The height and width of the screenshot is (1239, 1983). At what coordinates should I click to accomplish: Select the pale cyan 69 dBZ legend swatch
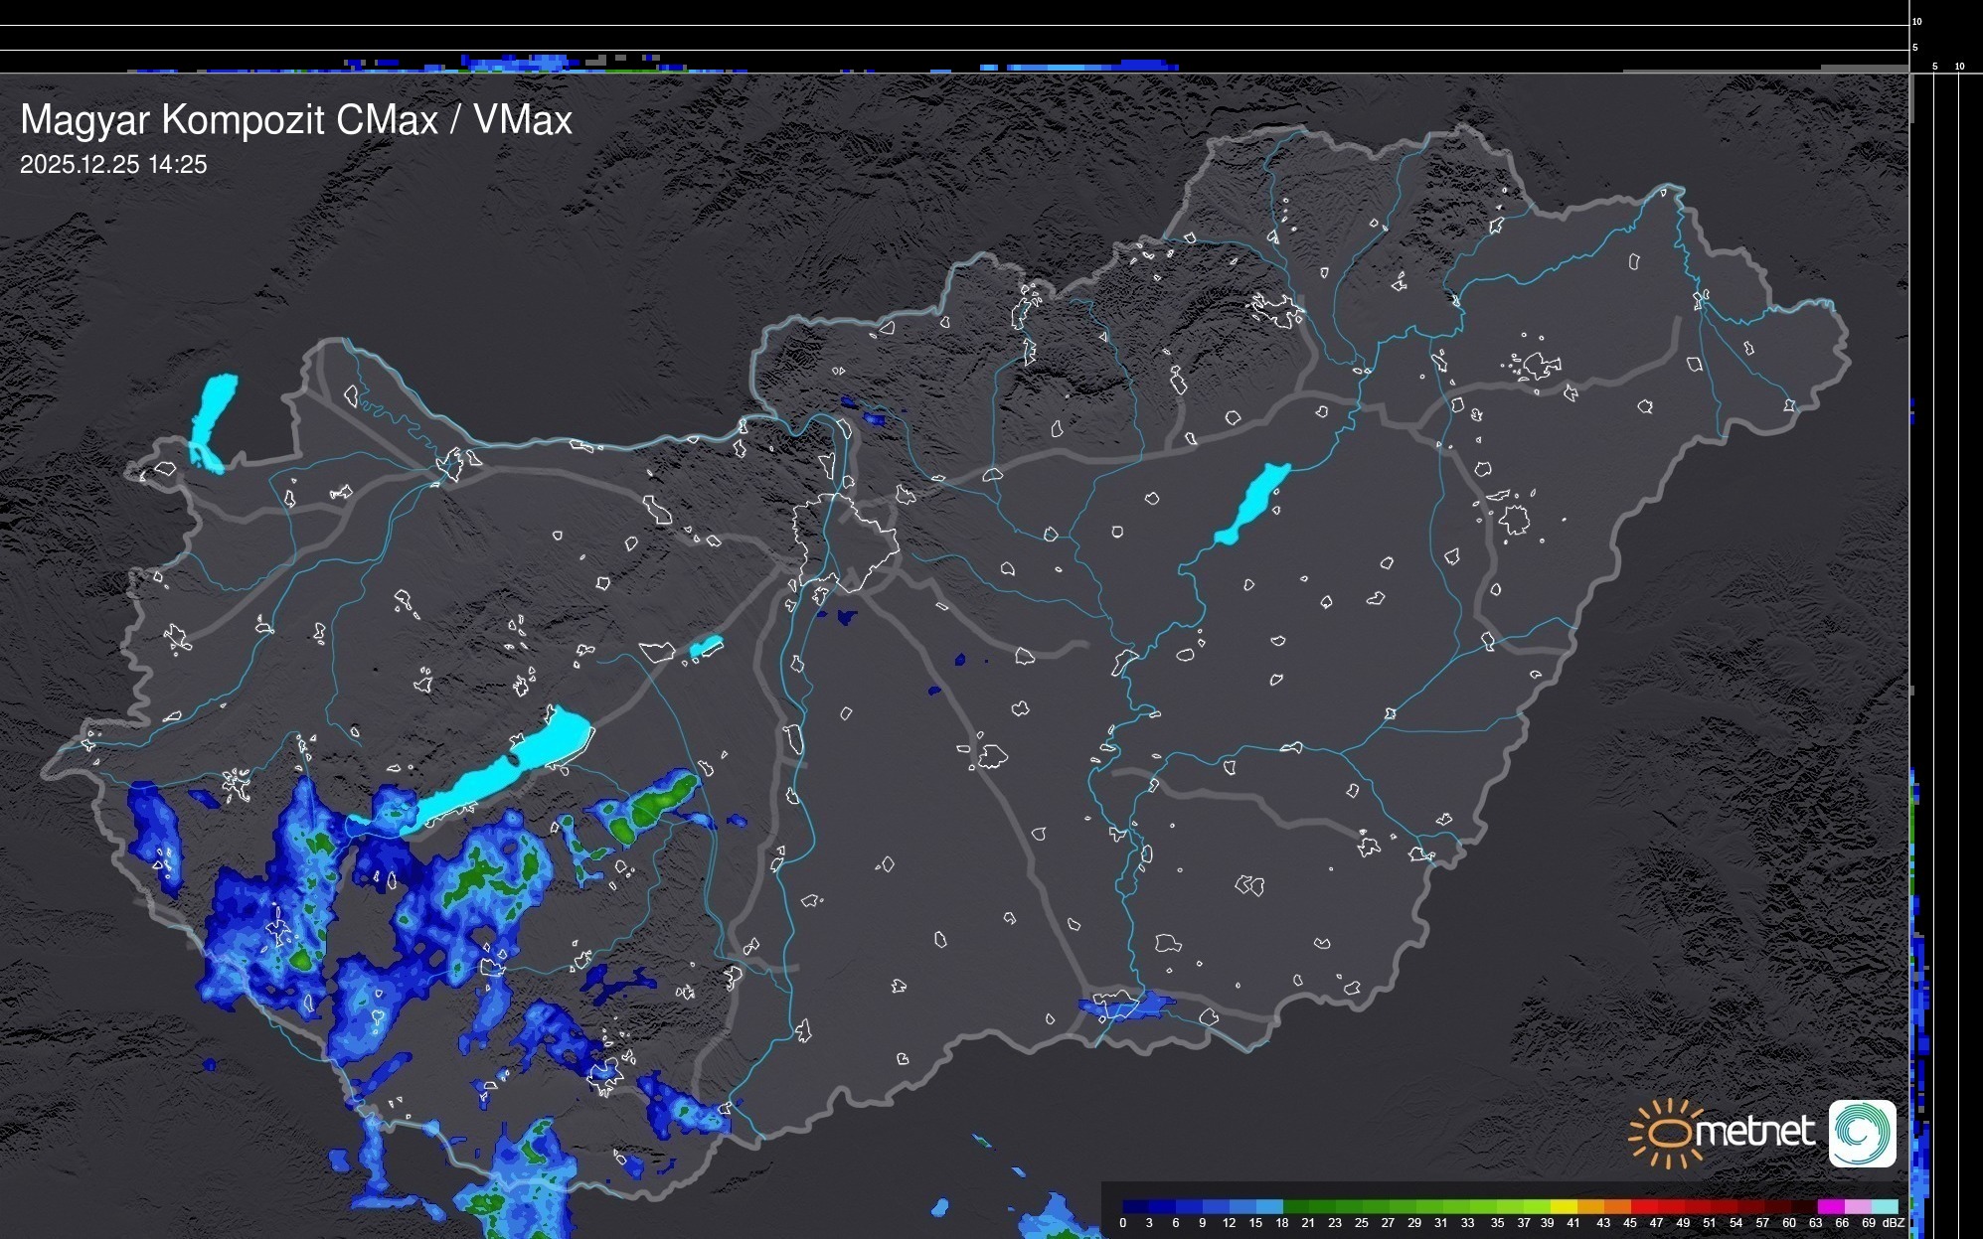(1884, 1206)
